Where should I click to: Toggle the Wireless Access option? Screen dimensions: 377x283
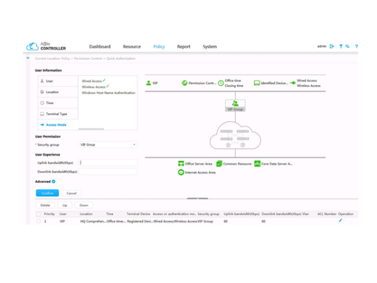96,87
